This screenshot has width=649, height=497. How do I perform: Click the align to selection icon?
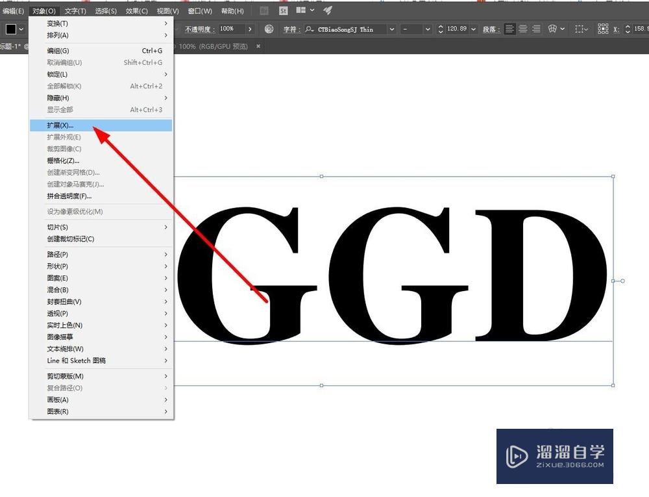pyautogui.click(x=580, y=29)
